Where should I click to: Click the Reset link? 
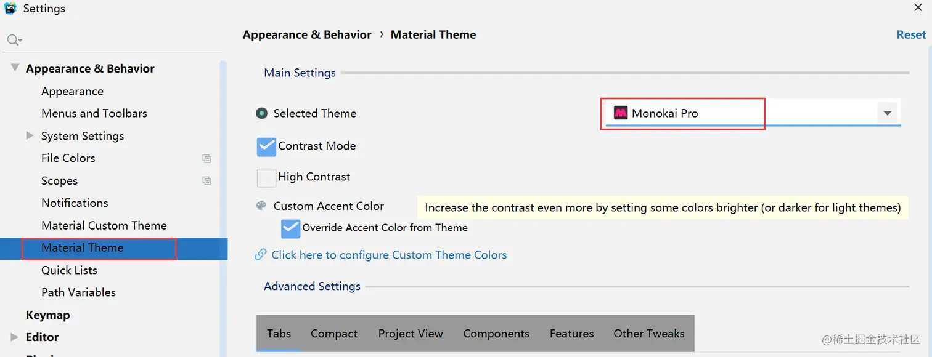(911, 35)
